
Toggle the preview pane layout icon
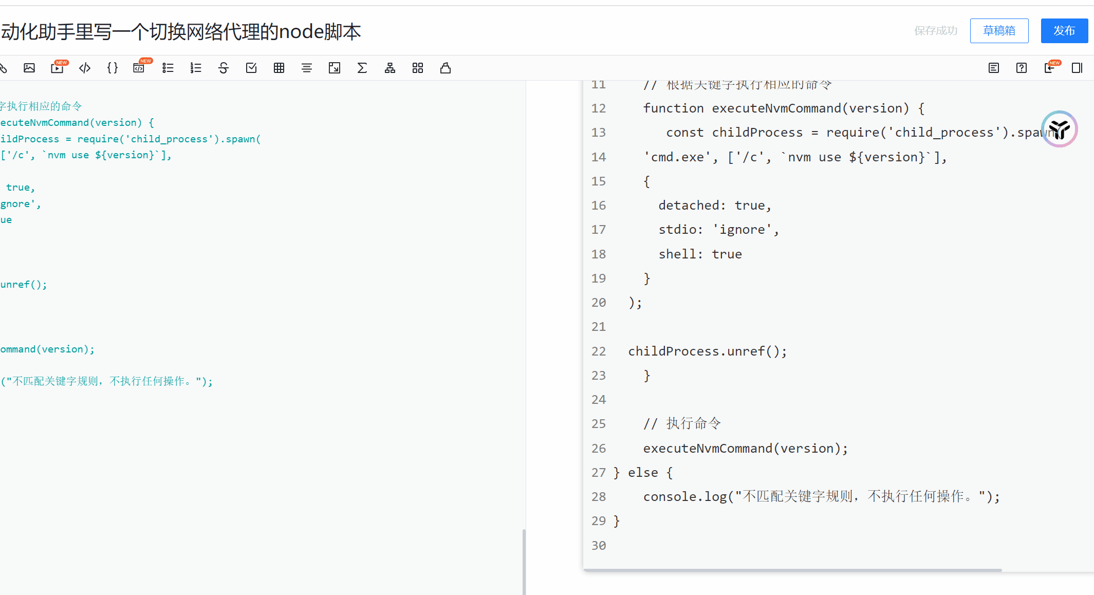point(1077,68)
